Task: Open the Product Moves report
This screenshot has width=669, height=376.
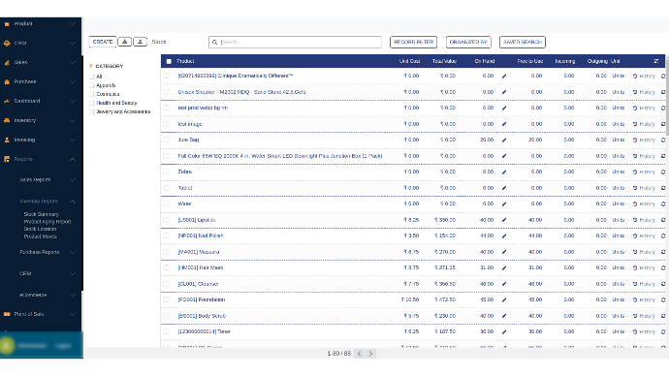Action: pos(40,236)
